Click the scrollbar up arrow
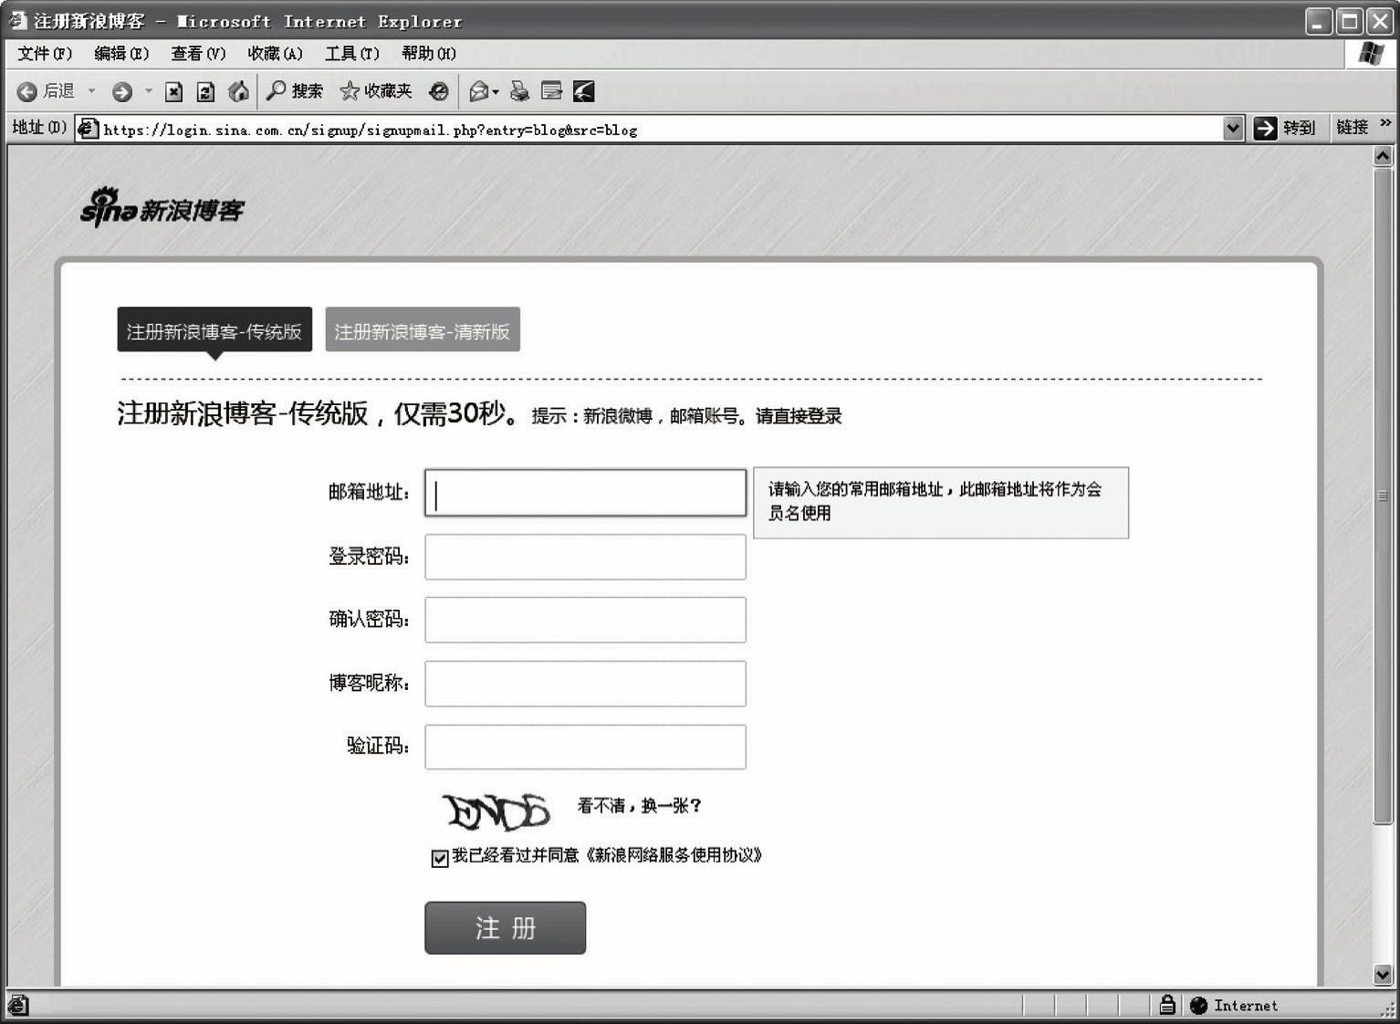The height and width of the screenshot is (1024, 1400). click(1383, 156)
